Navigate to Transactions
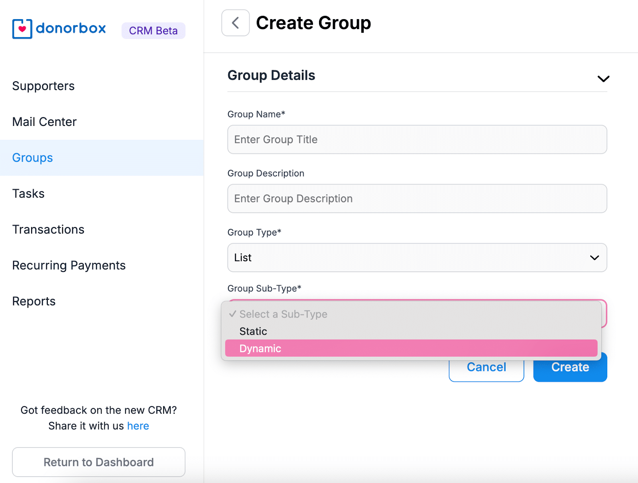This screenshot has height=483, width=638. (48, 230)
